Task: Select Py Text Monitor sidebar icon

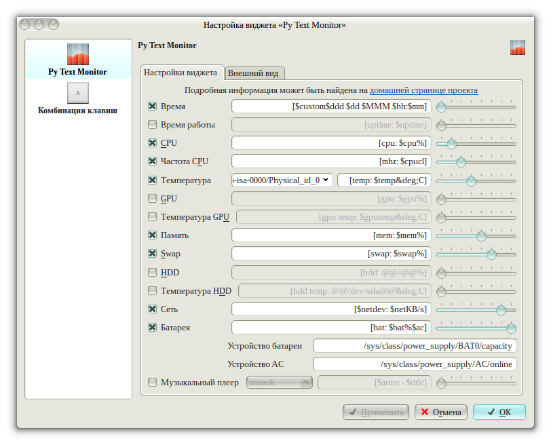Action: tap(77, 54)
